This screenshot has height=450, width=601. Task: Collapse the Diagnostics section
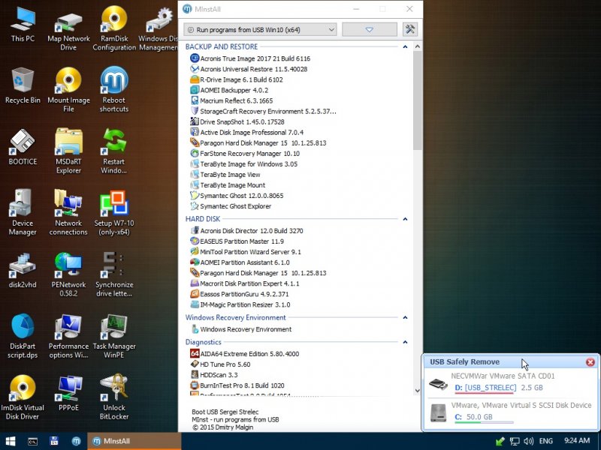[x=406, y=342]
